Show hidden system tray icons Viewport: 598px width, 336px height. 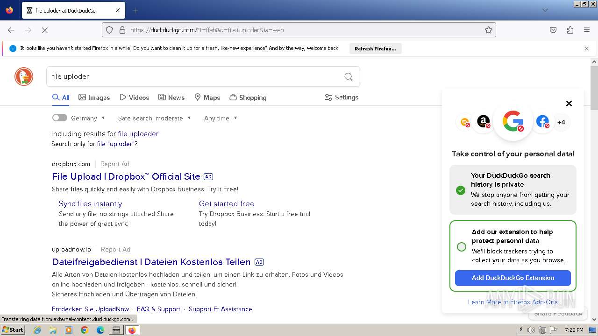pyautogui.click(x=521, y=330)
